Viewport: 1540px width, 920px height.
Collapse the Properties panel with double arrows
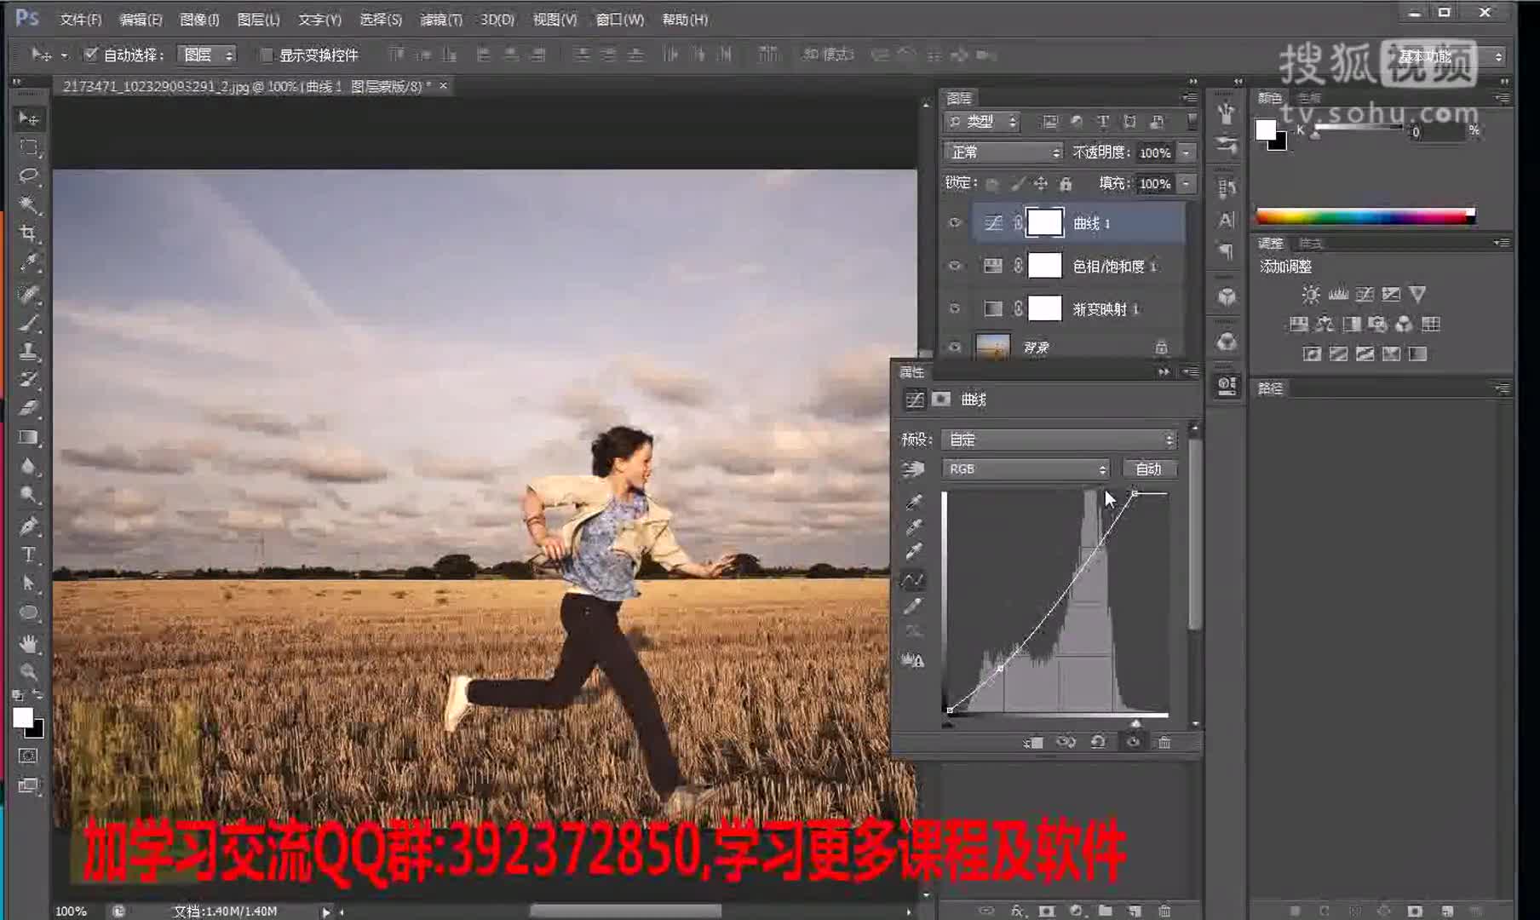(1164, 372)
